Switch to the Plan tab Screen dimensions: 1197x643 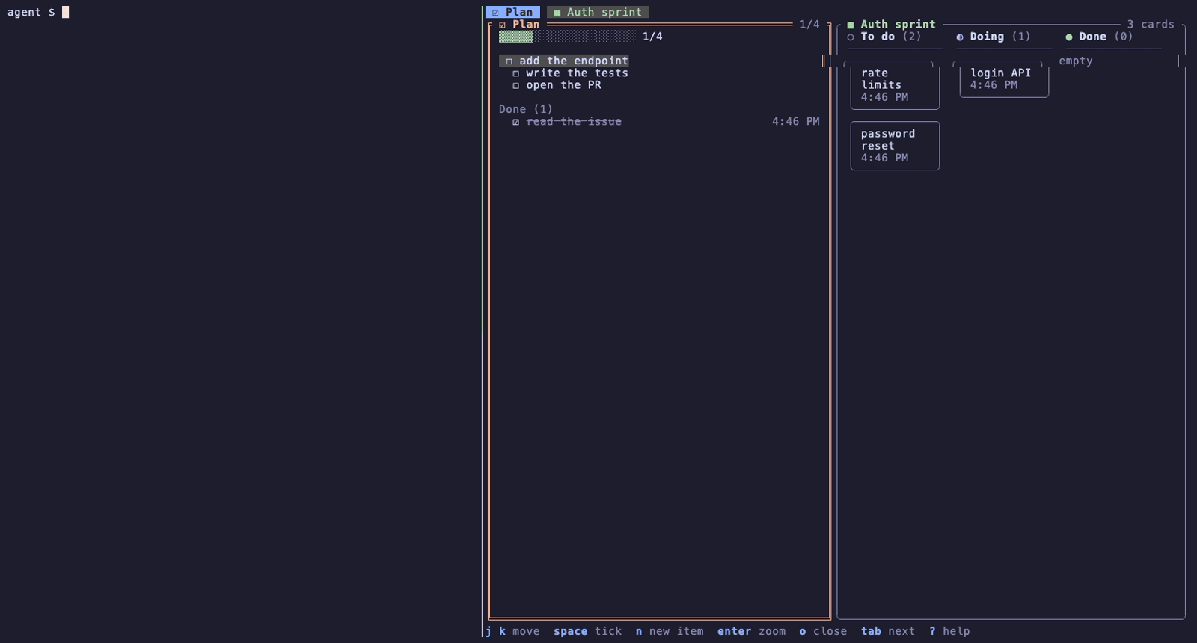tap(512, 12)
